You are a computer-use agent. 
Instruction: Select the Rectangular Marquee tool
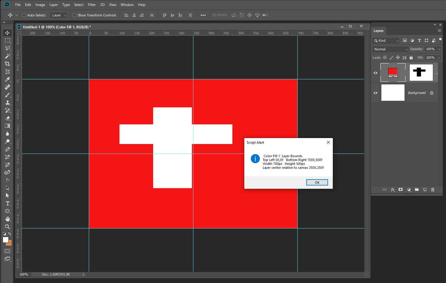pyautogui.click(x=7, y=41)
